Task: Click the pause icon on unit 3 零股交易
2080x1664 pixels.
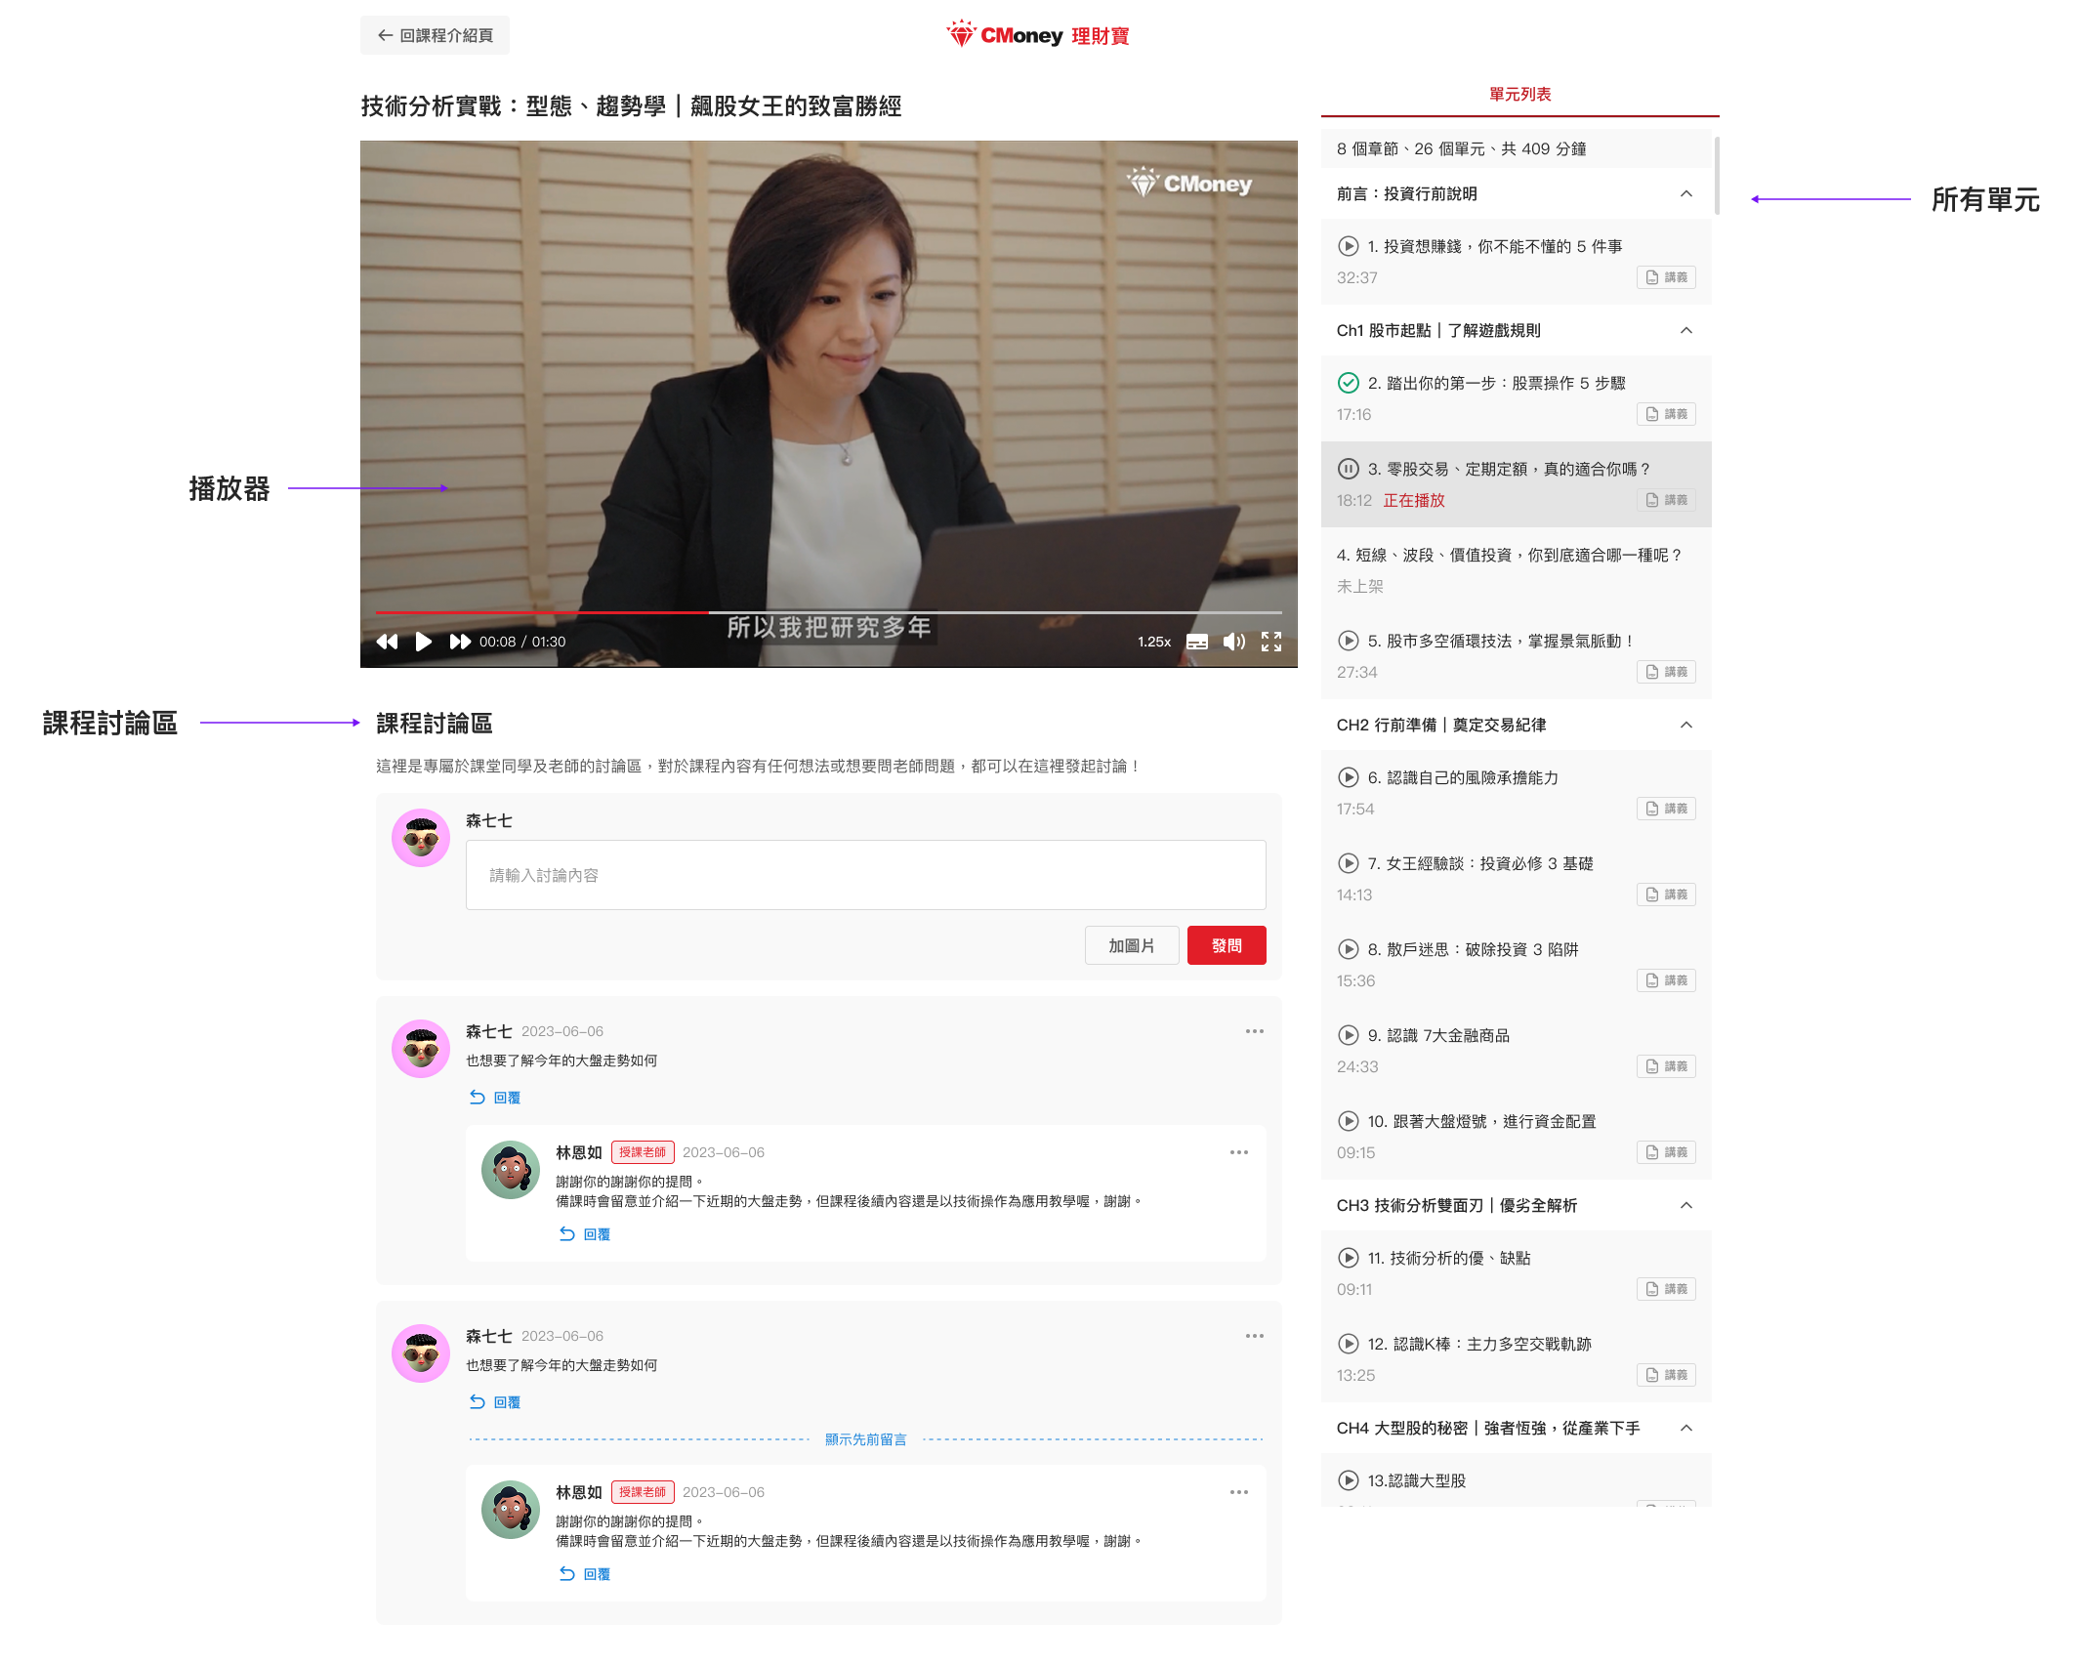Action: [1349, 469]
